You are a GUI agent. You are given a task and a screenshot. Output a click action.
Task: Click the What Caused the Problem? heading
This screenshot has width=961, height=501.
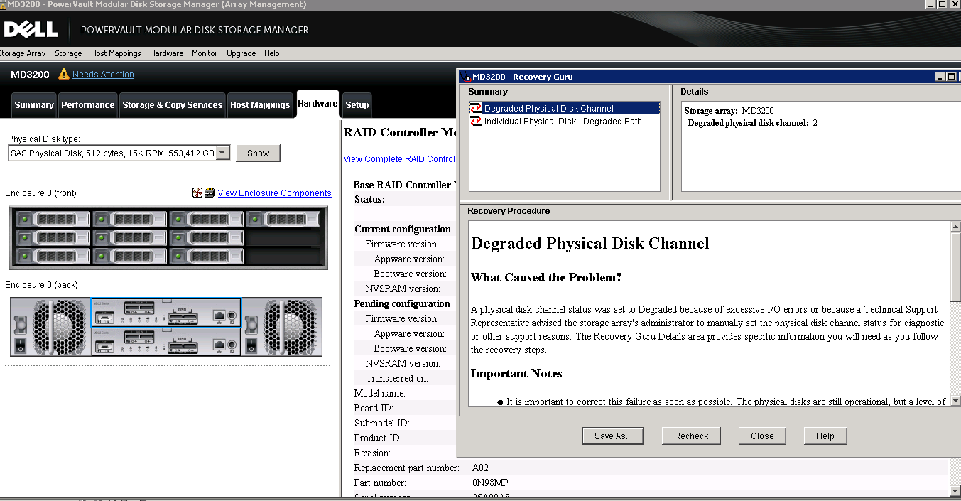tap(546, 277)
